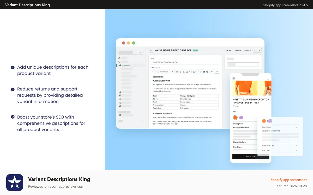Image resolution: width=313 pixels, height=195 pixels.
Task: Click into the Title input field
Action: click(x=185, y=62)
